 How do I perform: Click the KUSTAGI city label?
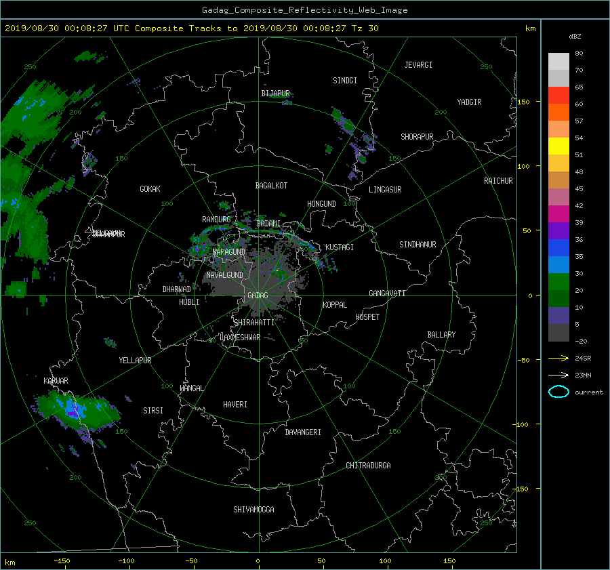[340, 247]
